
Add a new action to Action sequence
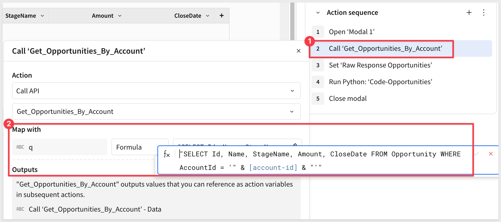469,13
